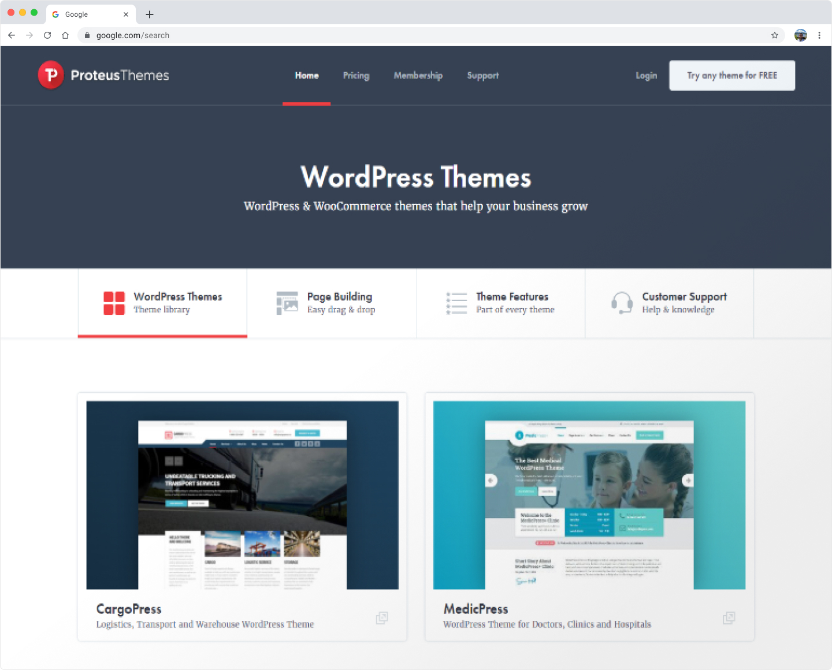Open the CargoPress theme thumbnail
Image resolution: width=832 pixels, height=670 pixels.
[243, 495]
